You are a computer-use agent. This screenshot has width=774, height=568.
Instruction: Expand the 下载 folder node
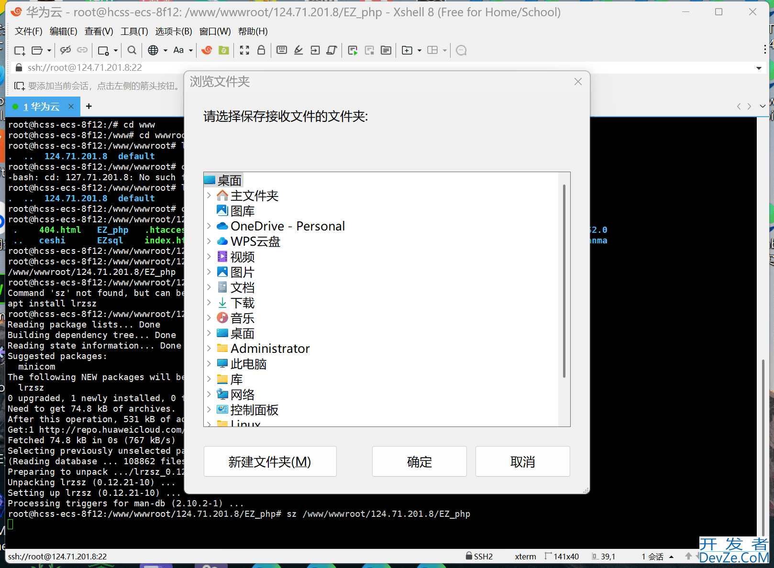(209, 302)
